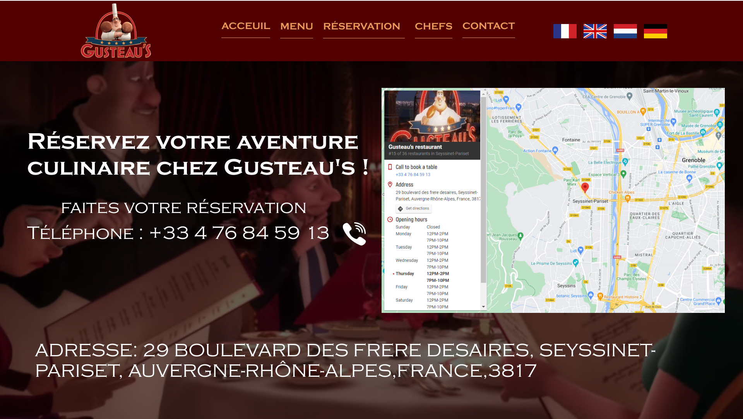Pick the German flag language
This screenshot has width=743, height=419.
click(x=655, y=31)
